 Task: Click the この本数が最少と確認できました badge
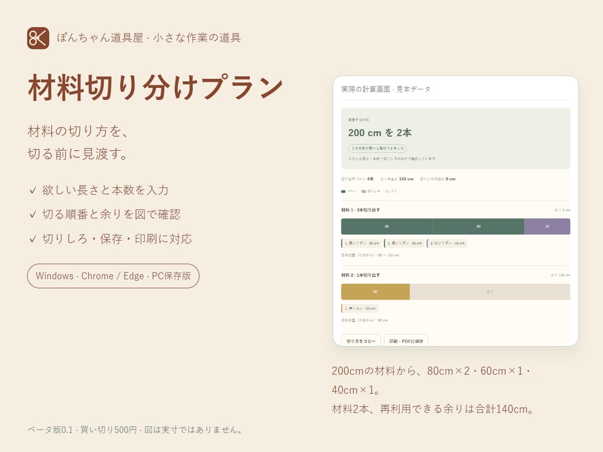(x=377, y=148)
